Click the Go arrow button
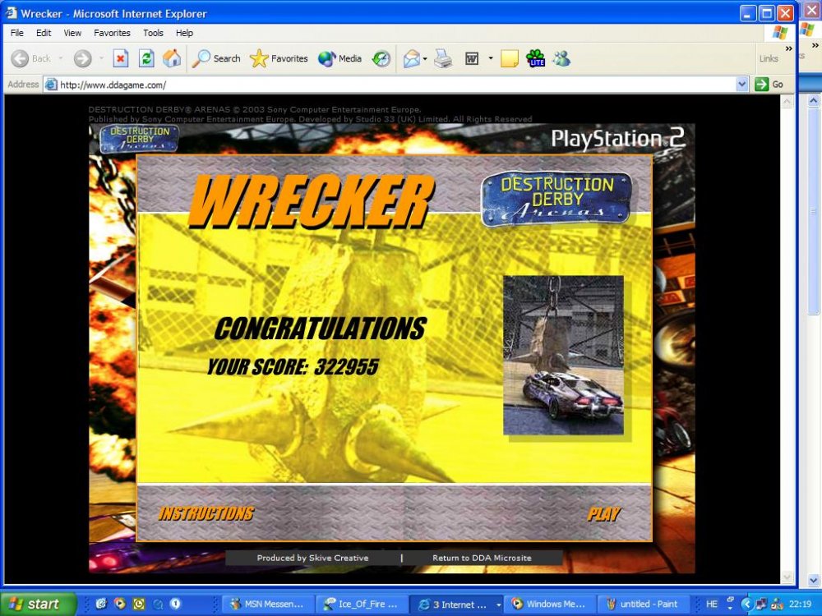The width and height of the screenshot is (822, 616). click(769, 85)
